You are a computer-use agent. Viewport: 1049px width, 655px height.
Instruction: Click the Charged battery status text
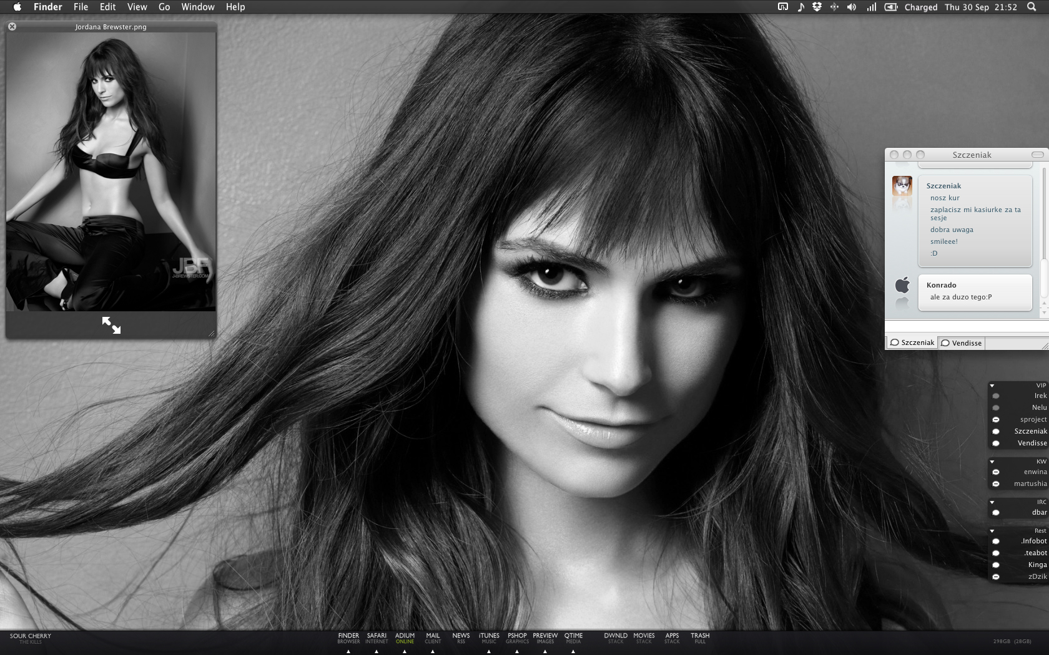[920, 7]
